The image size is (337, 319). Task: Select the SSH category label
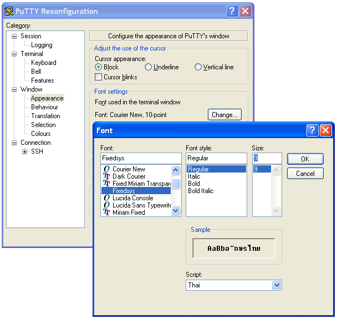(37, 151)
